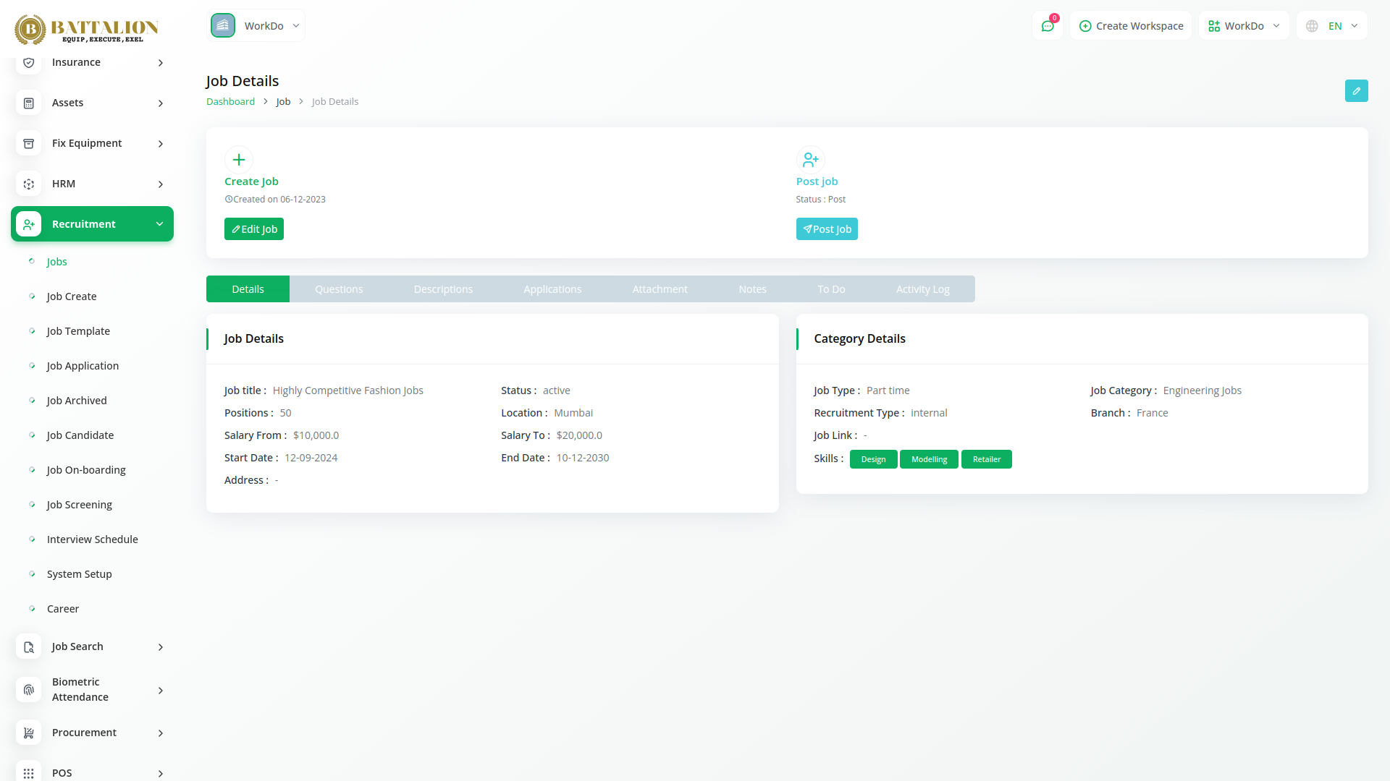Click the Post Job button
1390x781 pixels.
[827, 229]
